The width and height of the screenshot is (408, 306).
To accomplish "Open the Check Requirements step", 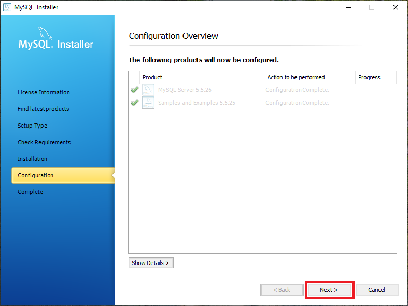I will point(44,142).
